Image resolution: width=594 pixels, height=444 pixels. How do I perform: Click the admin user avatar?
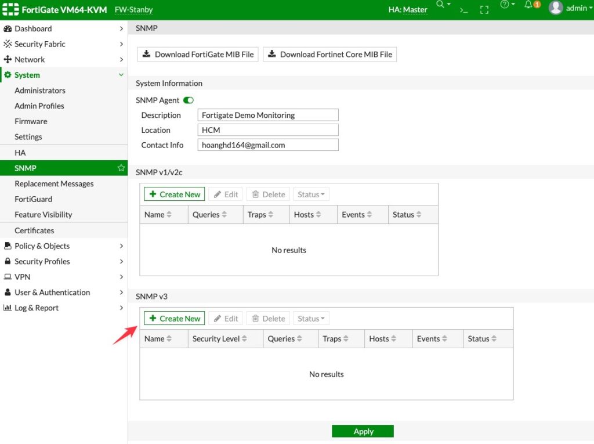pyautogui.click(x=556, y=8)
